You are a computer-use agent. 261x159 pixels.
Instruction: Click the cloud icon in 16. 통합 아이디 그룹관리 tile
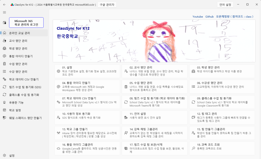pyautogui.click(x=58, y=148)
